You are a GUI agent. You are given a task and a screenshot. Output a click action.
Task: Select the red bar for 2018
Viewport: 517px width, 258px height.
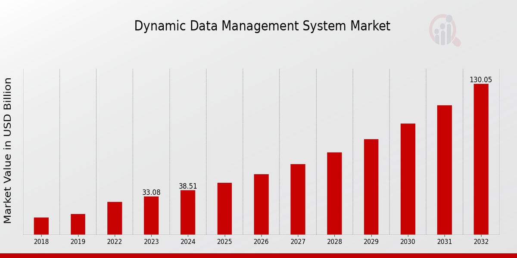41,226
